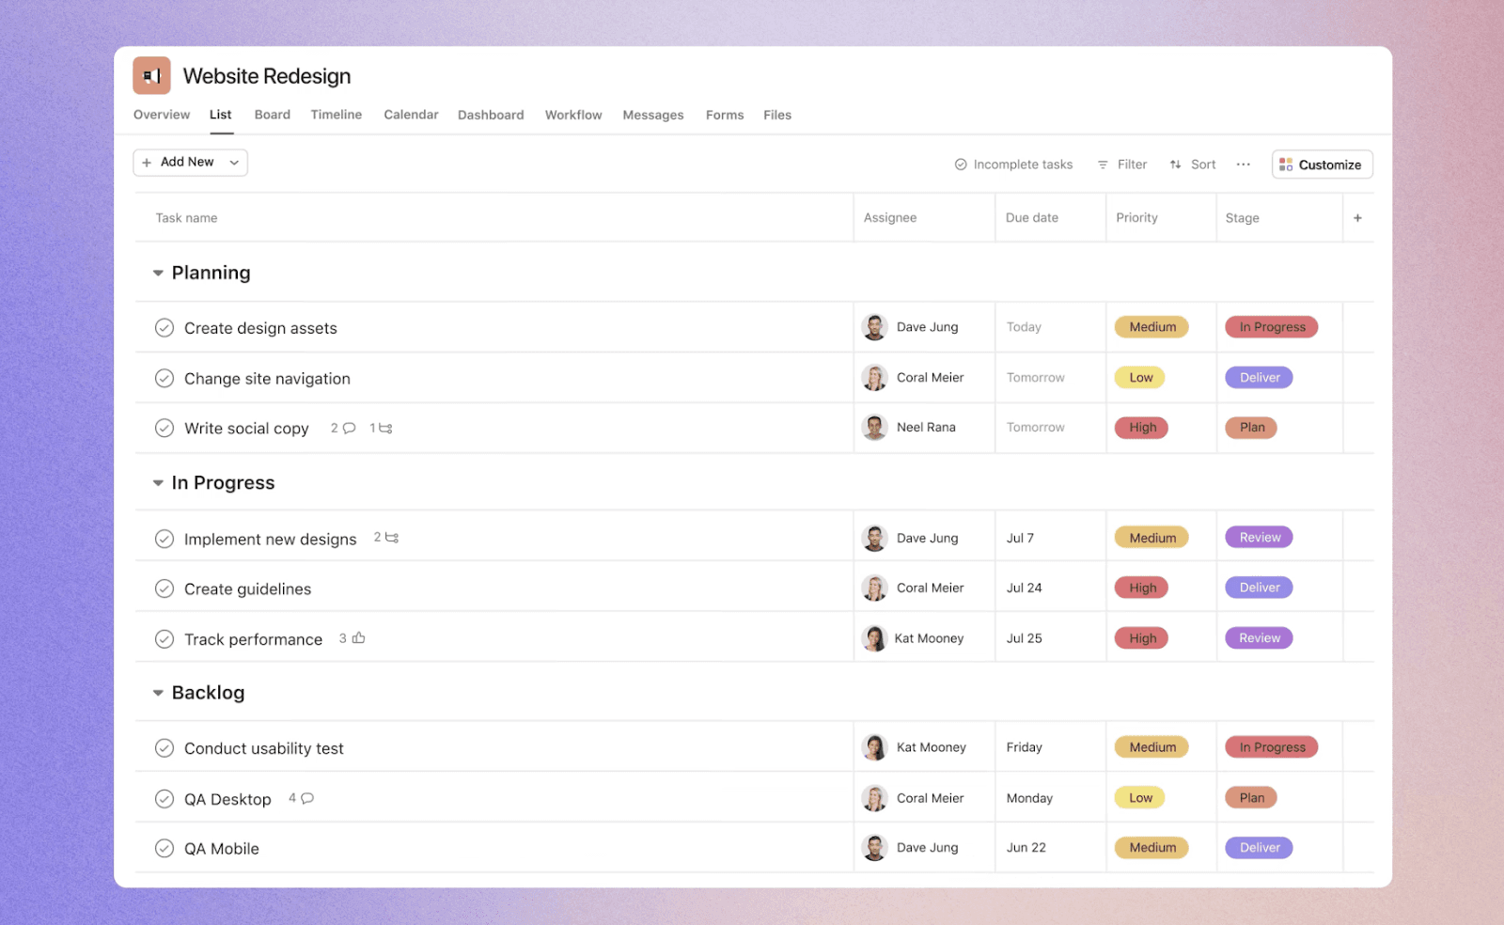This screenshot has width=1504, height=925.
Task: Click the High priority tag on Write social copy
Action: click(x=1141, y=428)
